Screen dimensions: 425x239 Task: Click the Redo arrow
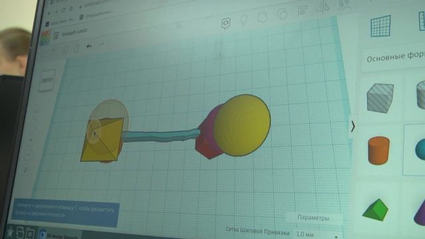101,44
